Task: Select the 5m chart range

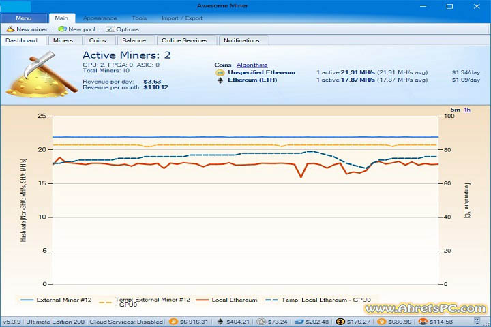Action: [455, 110]
